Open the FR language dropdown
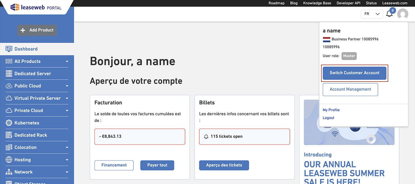The height and width of the screenshot is (184, 415). pos(372,14)
